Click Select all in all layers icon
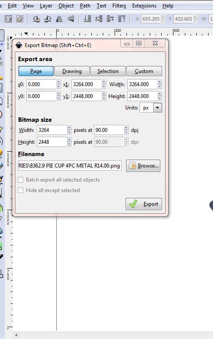213x339 pixels. [x=8, y=19]
